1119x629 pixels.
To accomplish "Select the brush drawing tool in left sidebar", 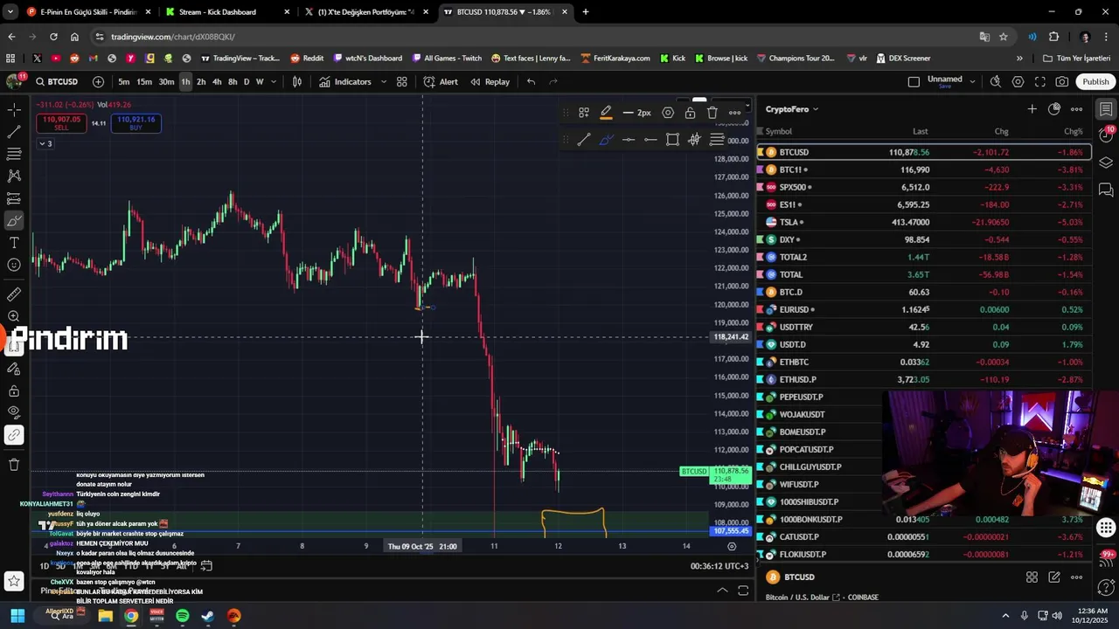I will coord(14,221).
